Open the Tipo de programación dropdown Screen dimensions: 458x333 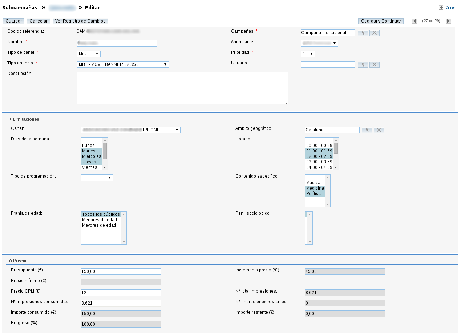97,178
